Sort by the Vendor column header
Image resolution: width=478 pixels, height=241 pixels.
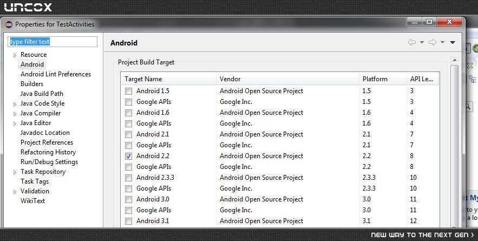[x=287, y=79]
